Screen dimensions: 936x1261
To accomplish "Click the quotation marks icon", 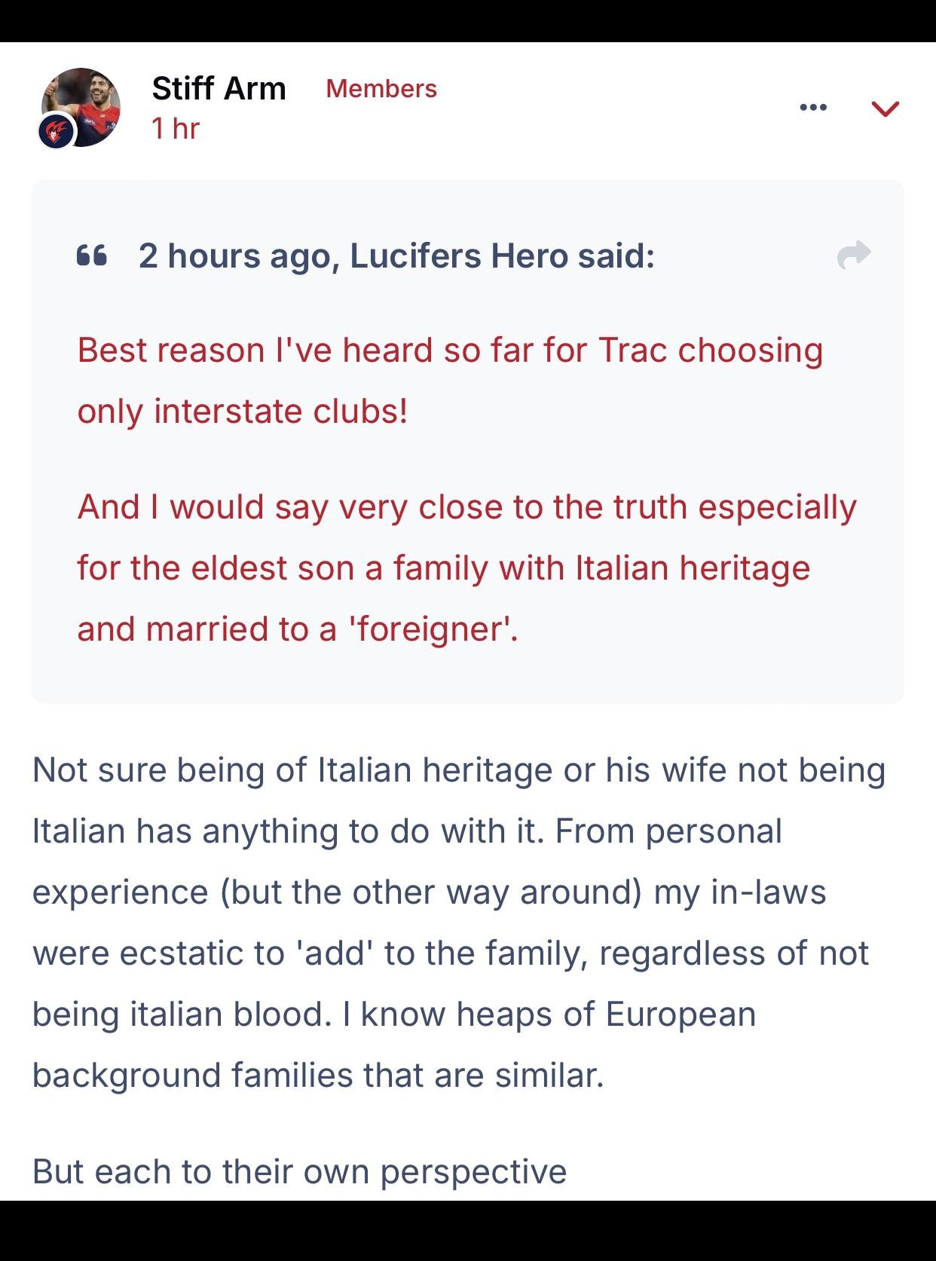I will [92, 256].
